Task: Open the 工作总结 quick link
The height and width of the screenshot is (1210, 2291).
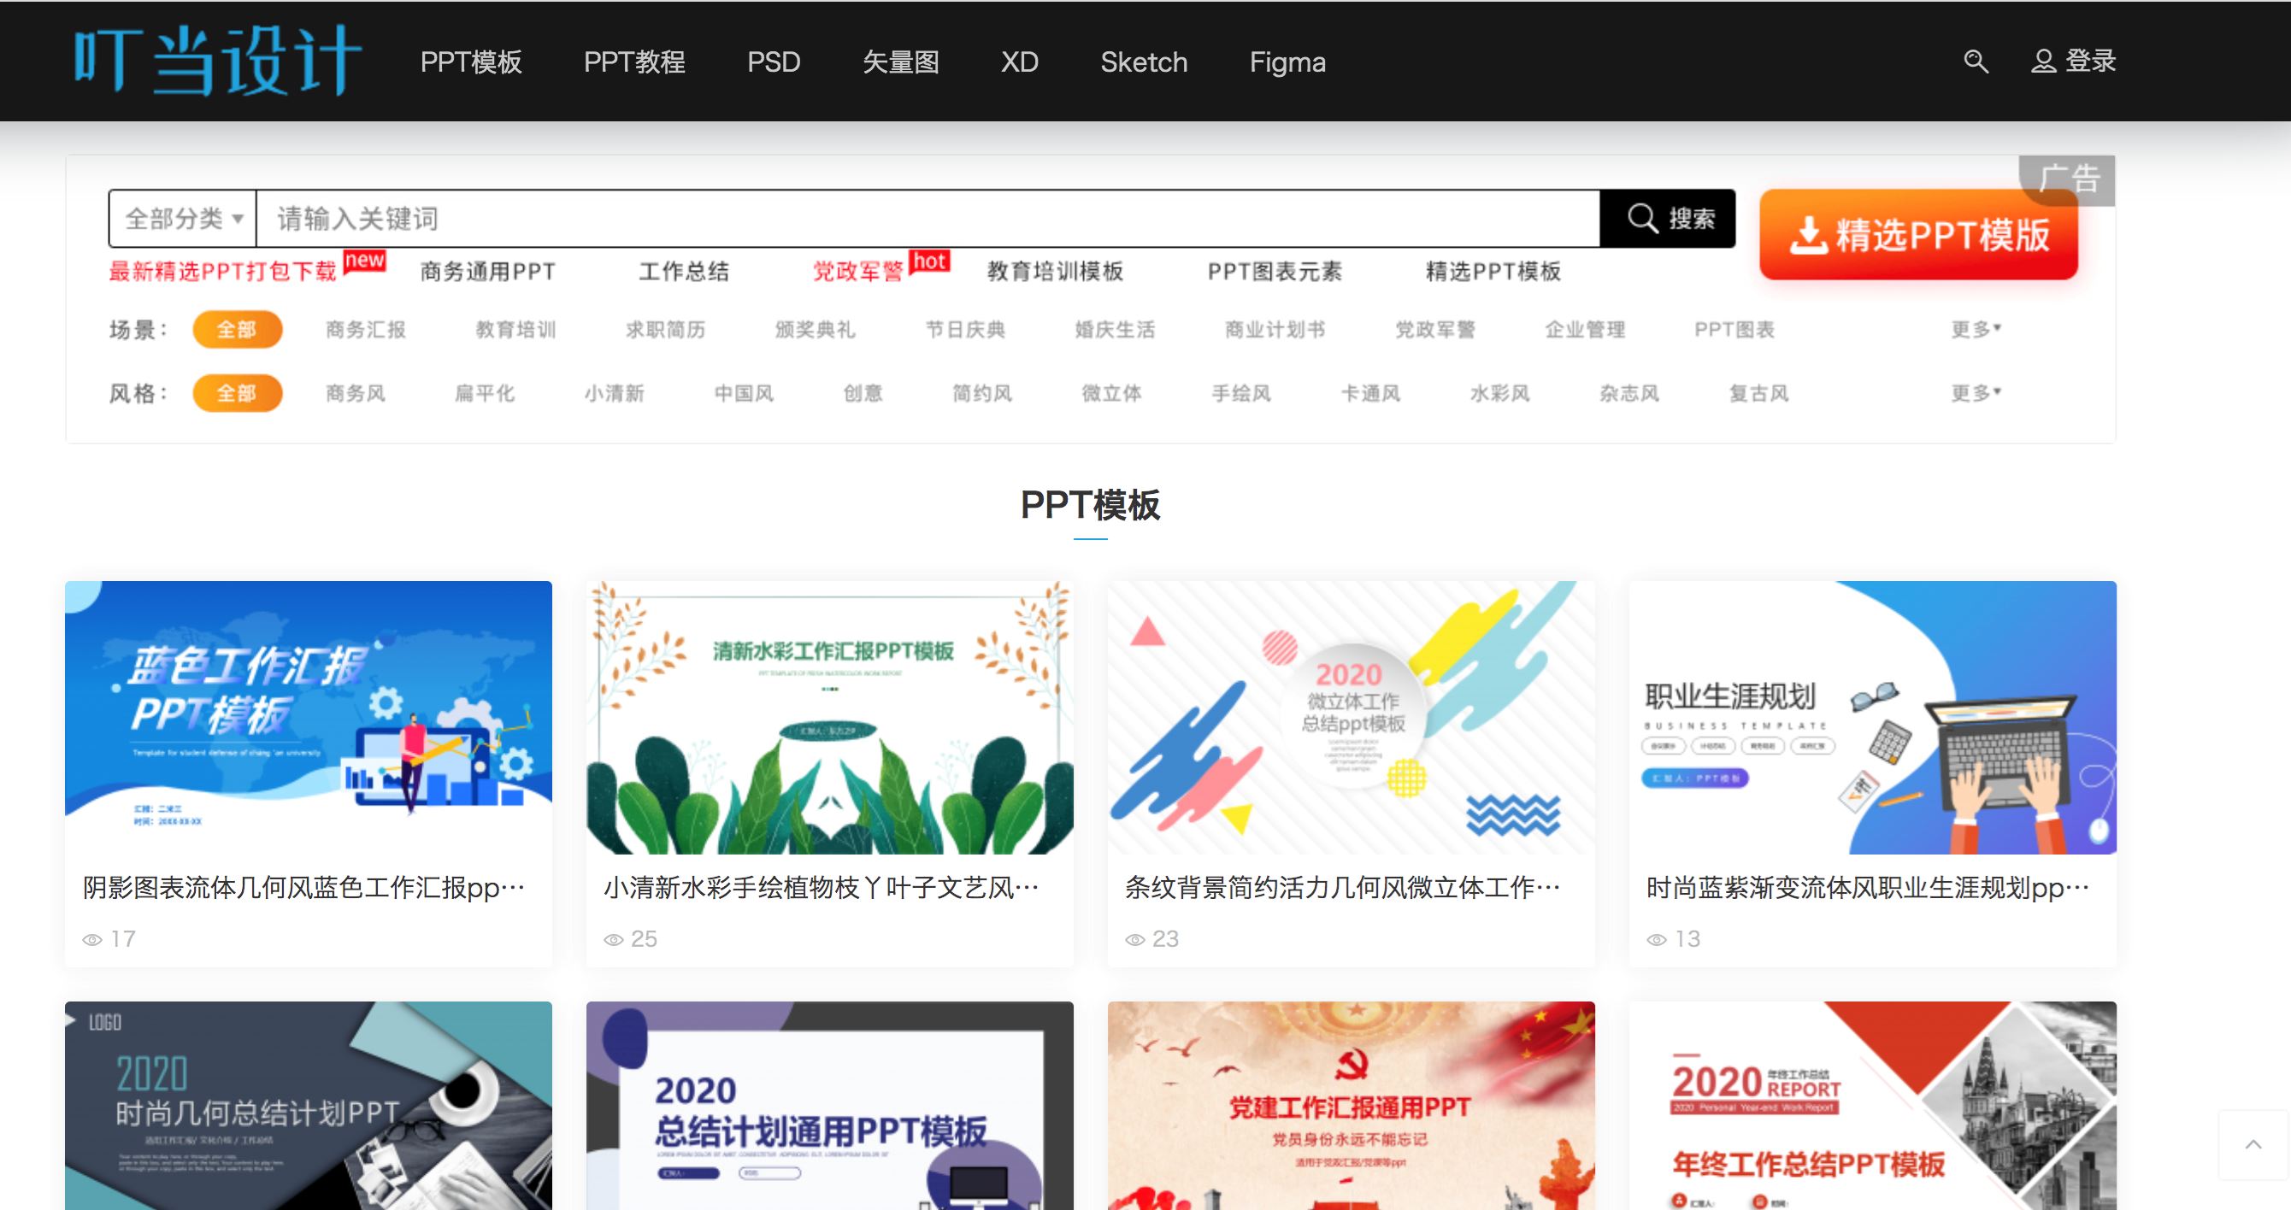Action: click(685, 271)
